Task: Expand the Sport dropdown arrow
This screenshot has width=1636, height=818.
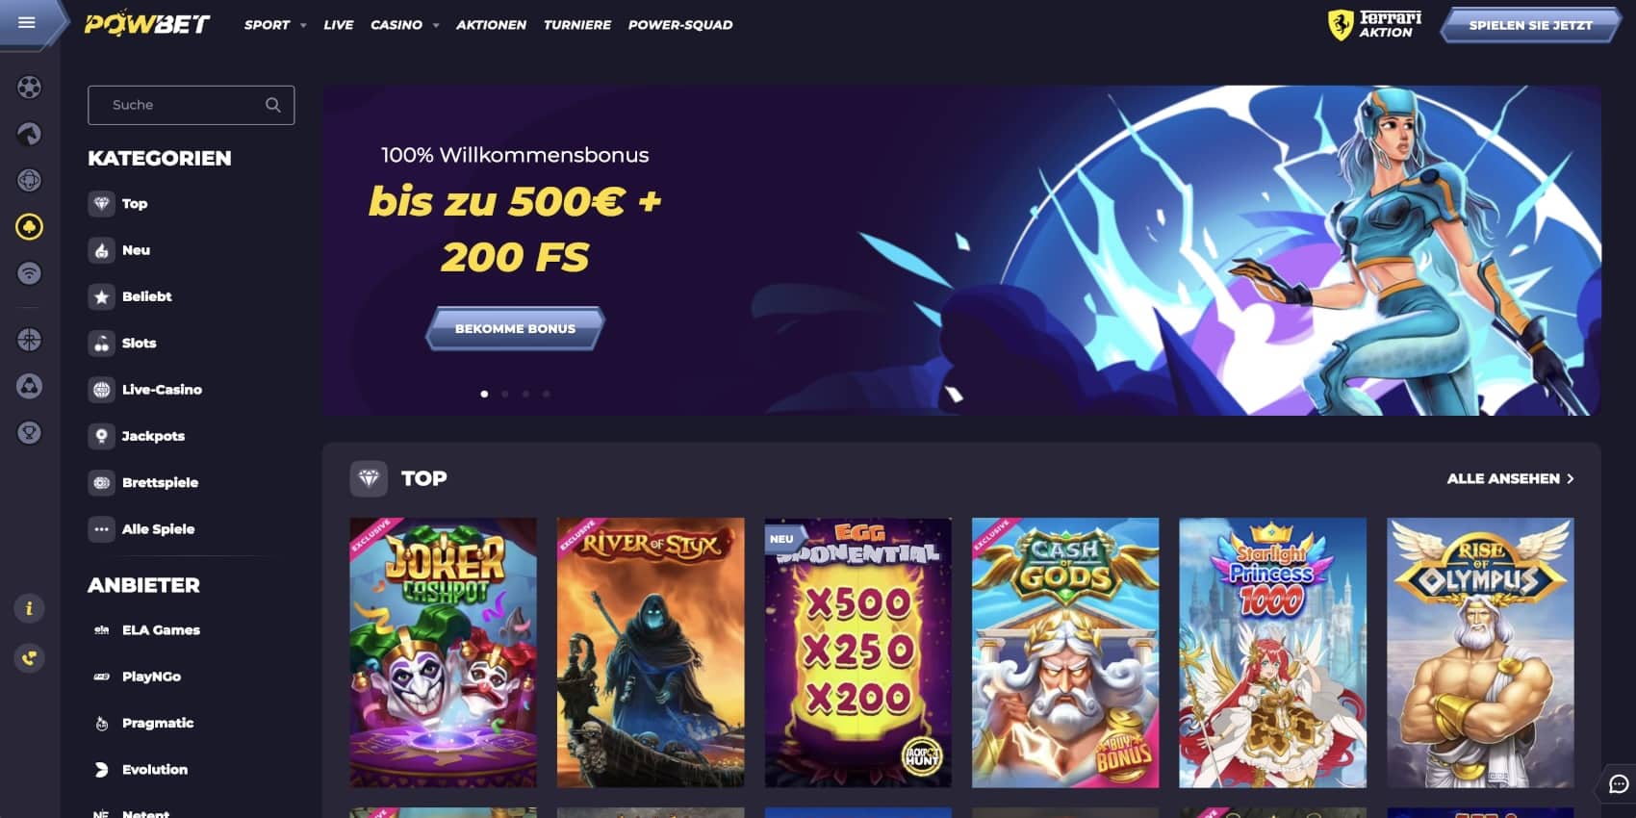Action: click(303, 26)
